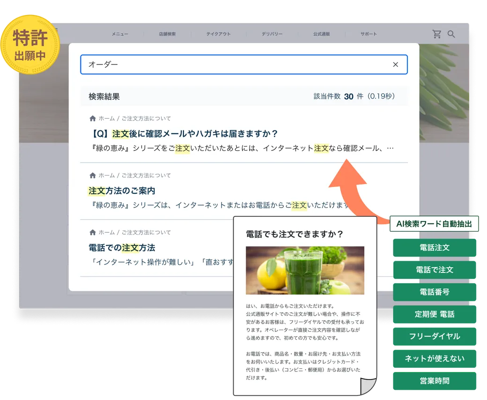Select the フリーダイヤル keyword tag
Viewport: 487px width, 400px height.
[435, 336]
